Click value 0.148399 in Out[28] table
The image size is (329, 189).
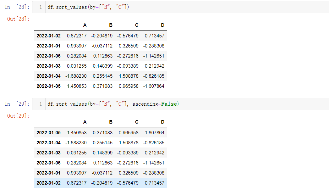click(x=103, y=66)
